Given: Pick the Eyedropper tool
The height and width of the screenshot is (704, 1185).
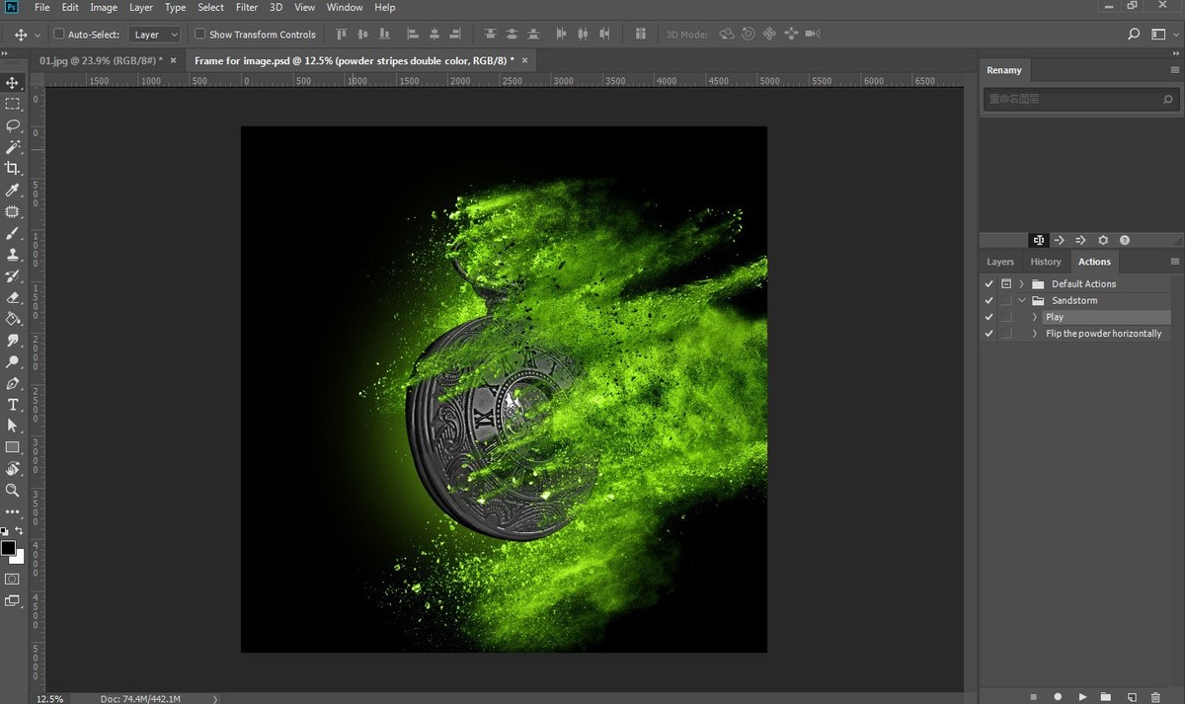Looking at the screenshot, I should [13, 190].
